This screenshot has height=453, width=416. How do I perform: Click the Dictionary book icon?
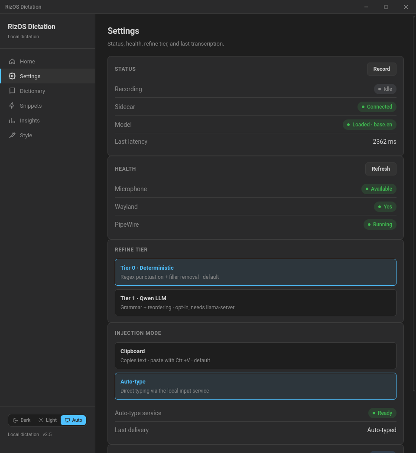[x=12, y=91]
